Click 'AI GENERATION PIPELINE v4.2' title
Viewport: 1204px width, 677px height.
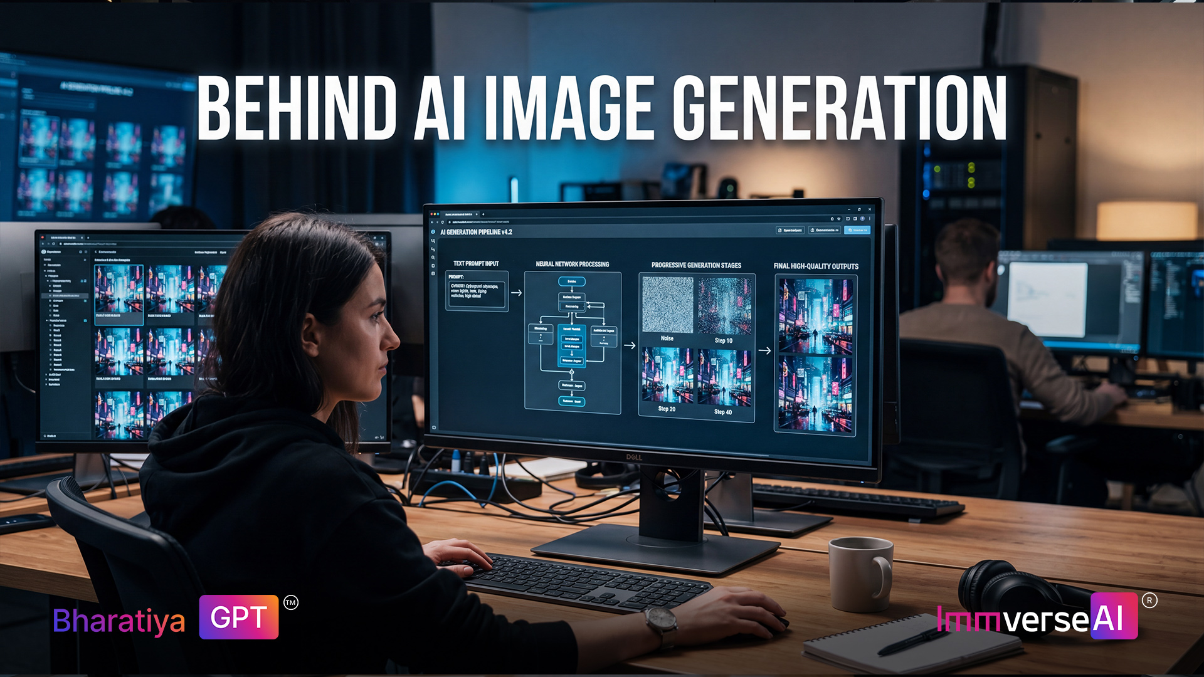point(476,232)
